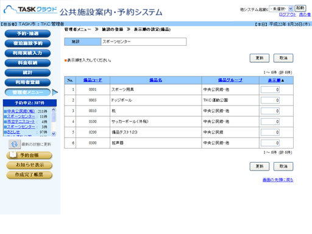Click item code 0001 cell
Viewport: 312px width, 234px height.
click(93, 90)
